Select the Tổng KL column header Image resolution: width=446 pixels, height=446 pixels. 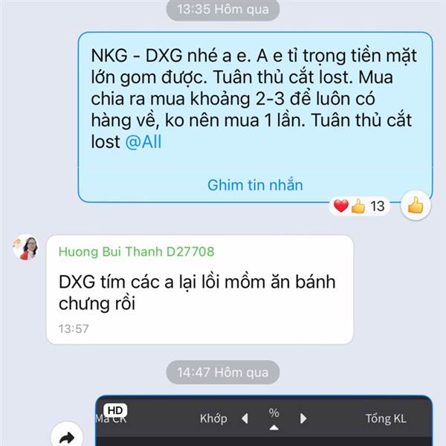tap(386, 418)
